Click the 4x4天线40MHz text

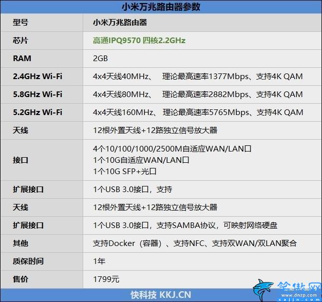pyautogui.click(x=121, y=77)
